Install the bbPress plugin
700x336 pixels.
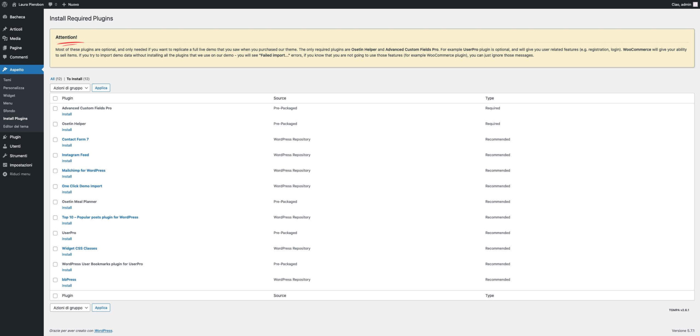67,286
